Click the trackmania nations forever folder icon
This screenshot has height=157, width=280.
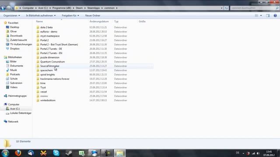click(x=38, y=79)
